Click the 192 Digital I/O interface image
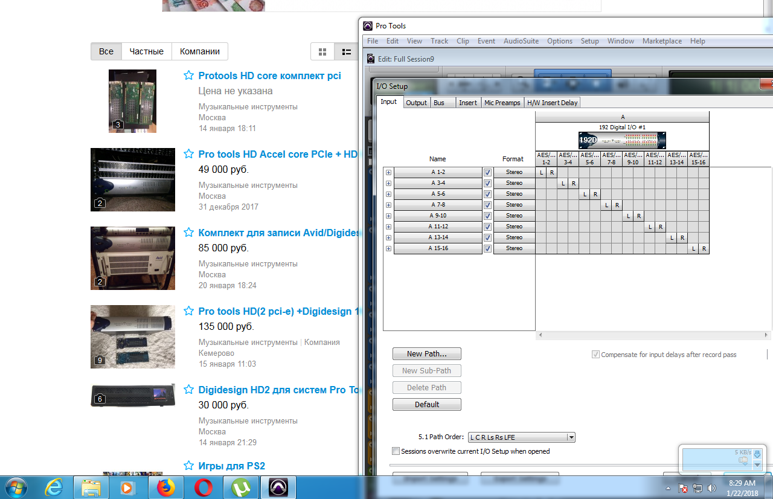The width and height of the screenshot is (773, 499). pos(622,140)
